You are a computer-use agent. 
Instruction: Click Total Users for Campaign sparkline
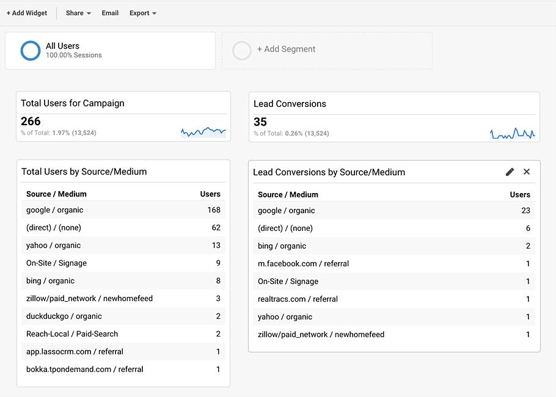coord(203,132)
